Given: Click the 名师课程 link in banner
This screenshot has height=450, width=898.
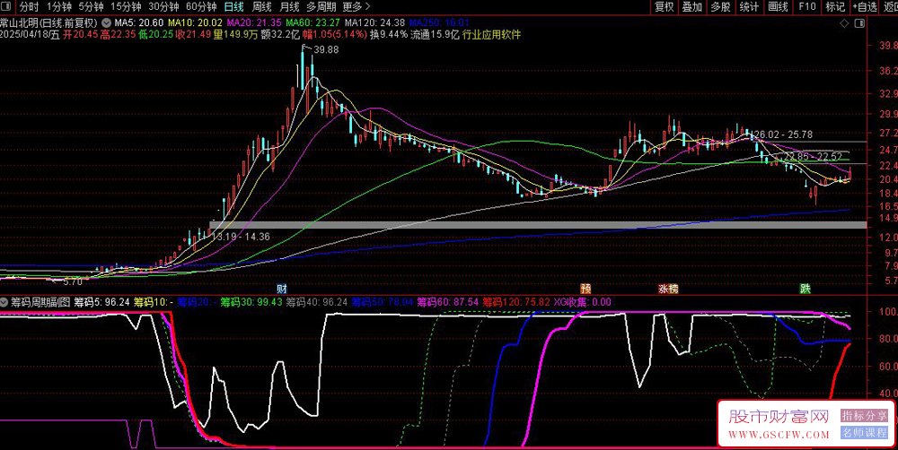Looking at the screenshot, I should click(x=864, y=434).
